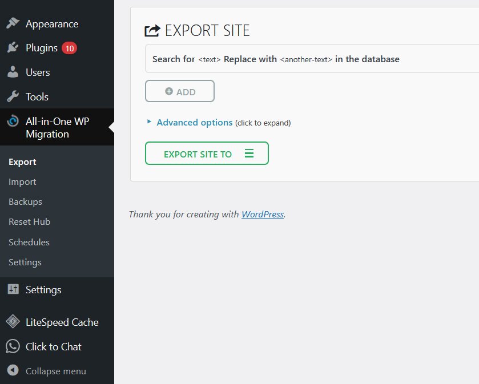Open the Import submenu page
Image resolution: width=479 pixels, height=384 pixels.
point(22,182)
